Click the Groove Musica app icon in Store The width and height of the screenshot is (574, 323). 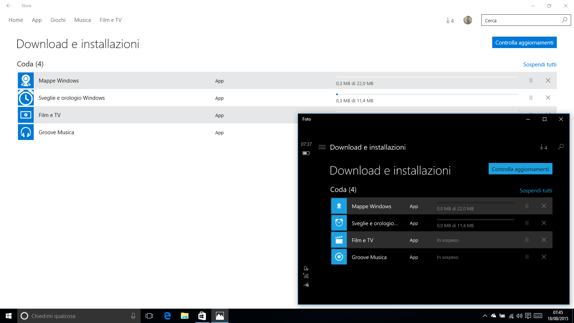pos(26,132)
